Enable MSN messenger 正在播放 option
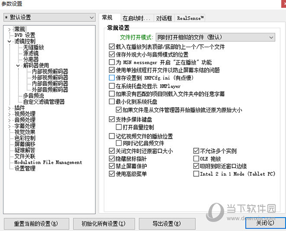 point(112,62)
